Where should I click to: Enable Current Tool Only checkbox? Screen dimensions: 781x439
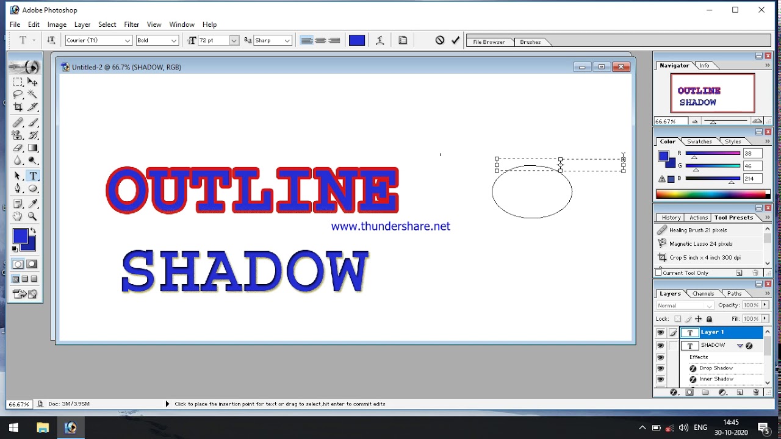[659, 273]
